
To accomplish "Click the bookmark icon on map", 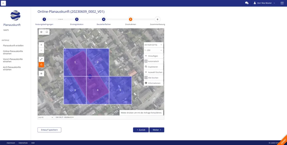I will click(47, 32).
